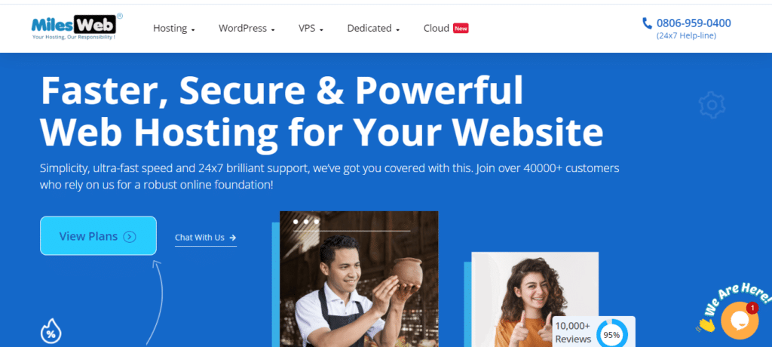772x347 pixels.
Task: Open the Dedicated dropdown menu
Action: 373,29
